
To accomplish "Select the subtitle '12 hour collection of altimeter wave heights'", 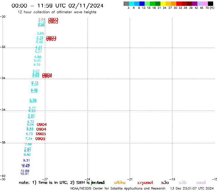I will point(57,12).
